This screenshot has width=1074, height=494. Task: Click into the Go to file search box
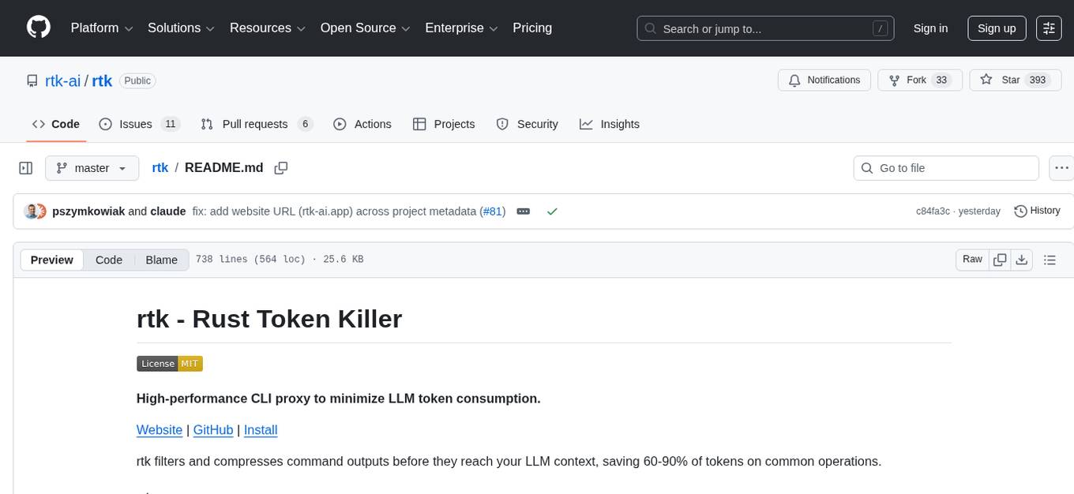pyautogui.click(x=946, y=167)
